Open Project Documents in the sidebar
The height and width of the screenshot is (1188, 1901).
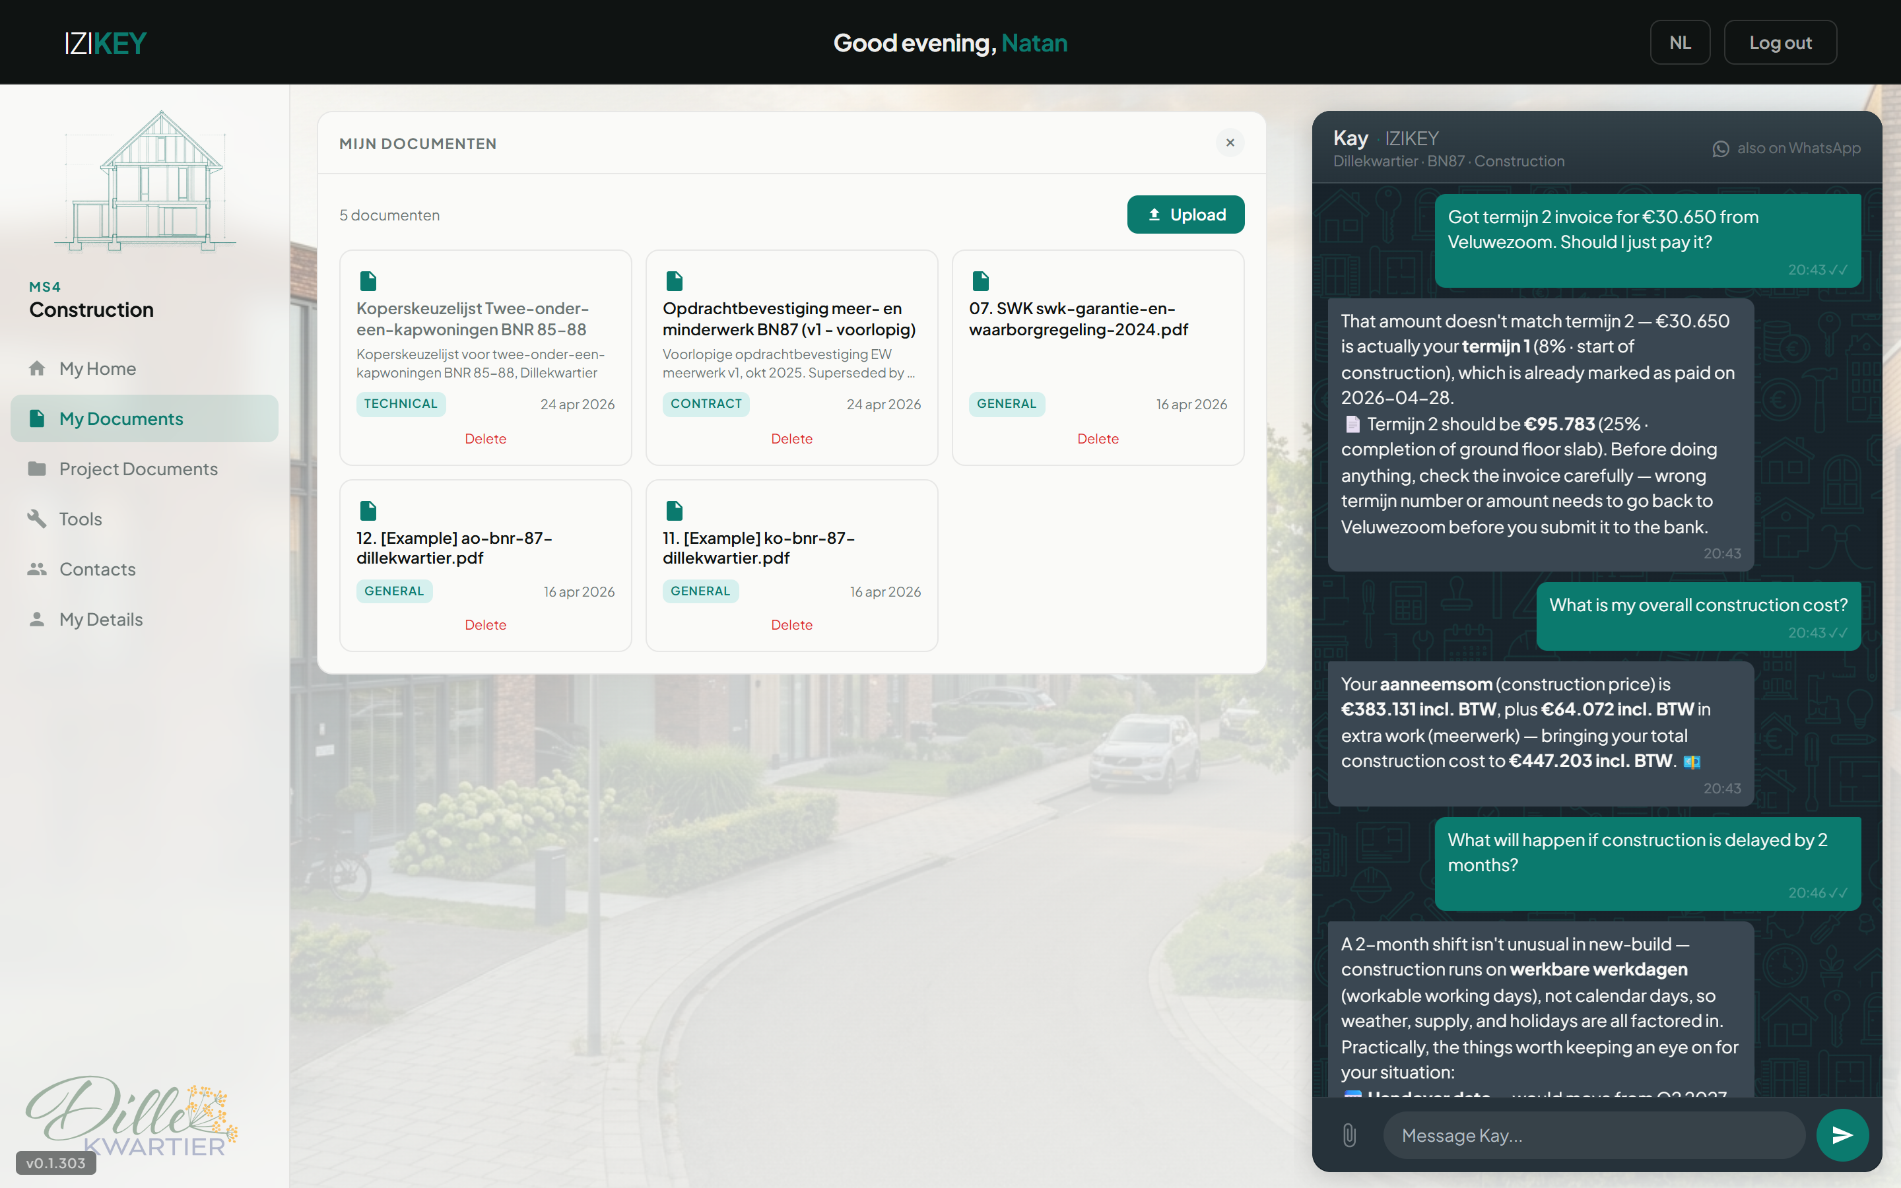coord(145,469)
